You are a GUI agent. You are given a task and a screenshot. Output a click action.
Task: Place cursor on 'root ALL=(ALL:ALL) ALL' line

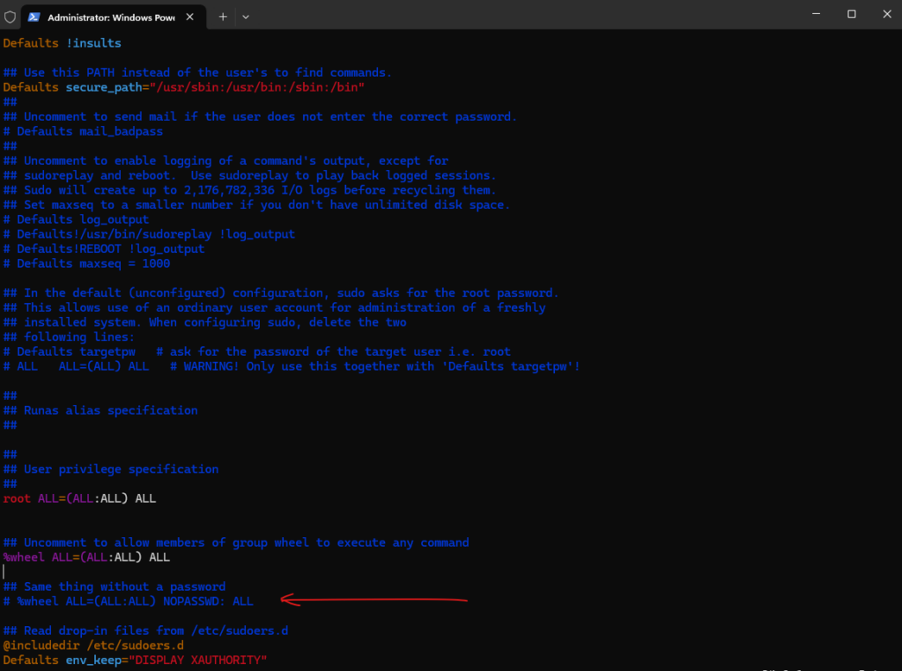tap(79, 498)
